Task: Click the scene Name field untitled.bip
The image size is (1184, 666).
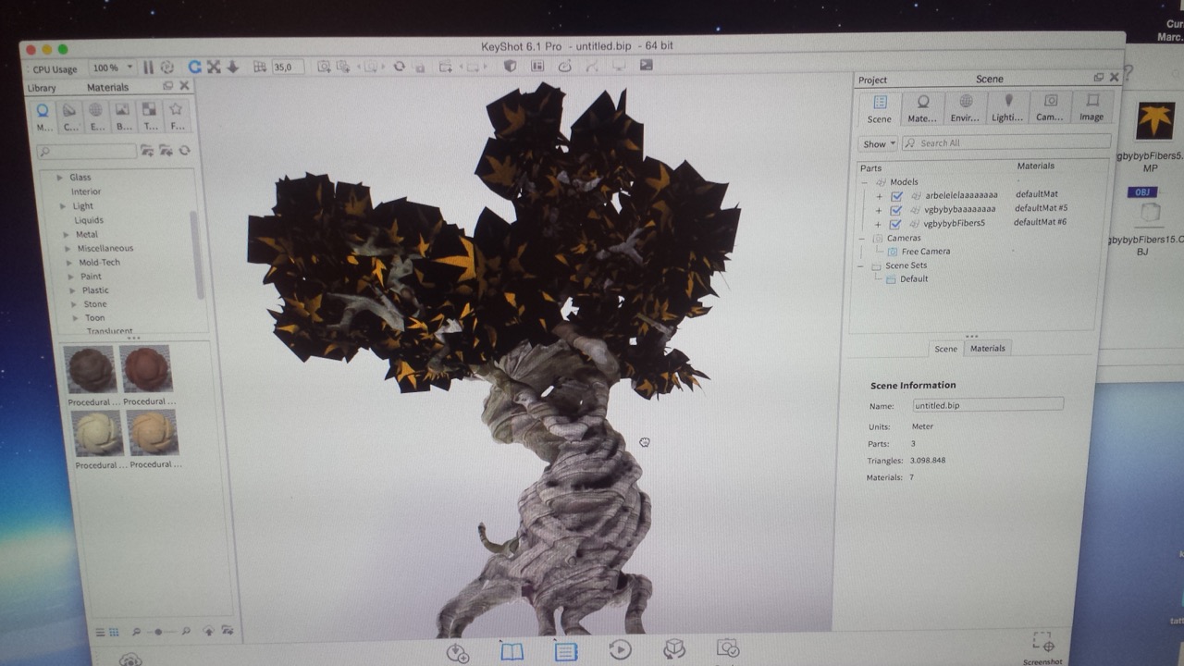Action: [988, 405]
